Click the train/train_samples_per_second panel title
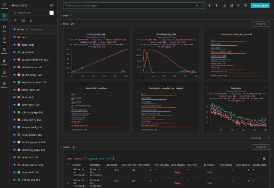 166,88
